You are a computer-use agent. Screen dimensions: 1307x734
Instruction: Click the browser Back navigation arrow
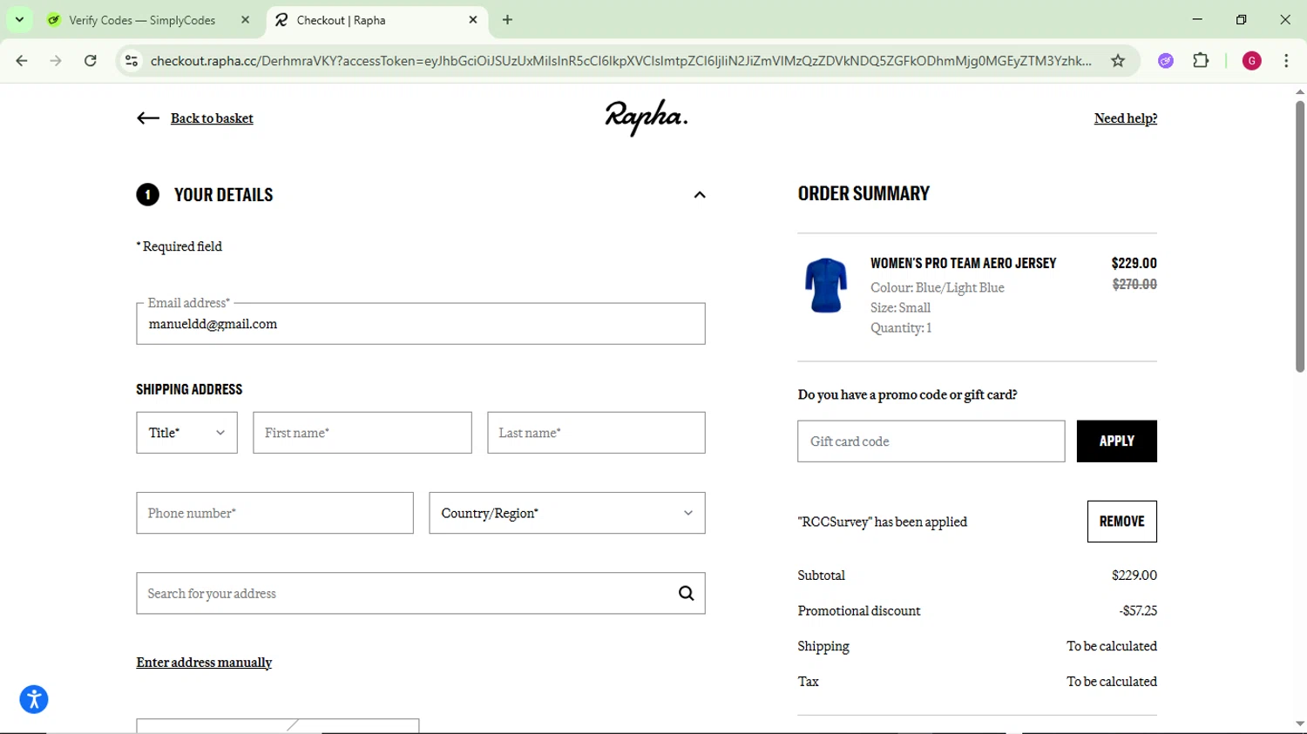coord(22,61)
